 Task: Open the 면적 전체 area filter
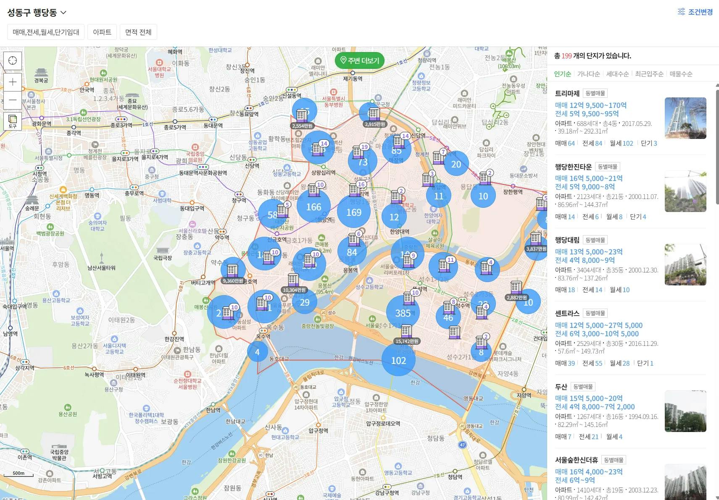pyautogui.click(x=138, y=32)
